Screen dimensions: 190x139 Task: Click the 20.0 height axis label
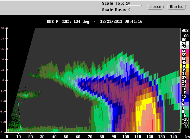[x=3, y=28]
